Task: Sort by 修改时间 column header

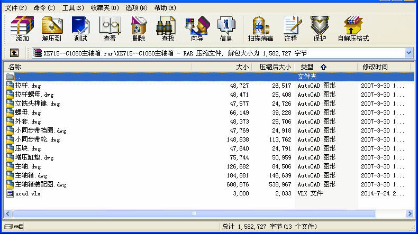Action: tap(375, 67)
